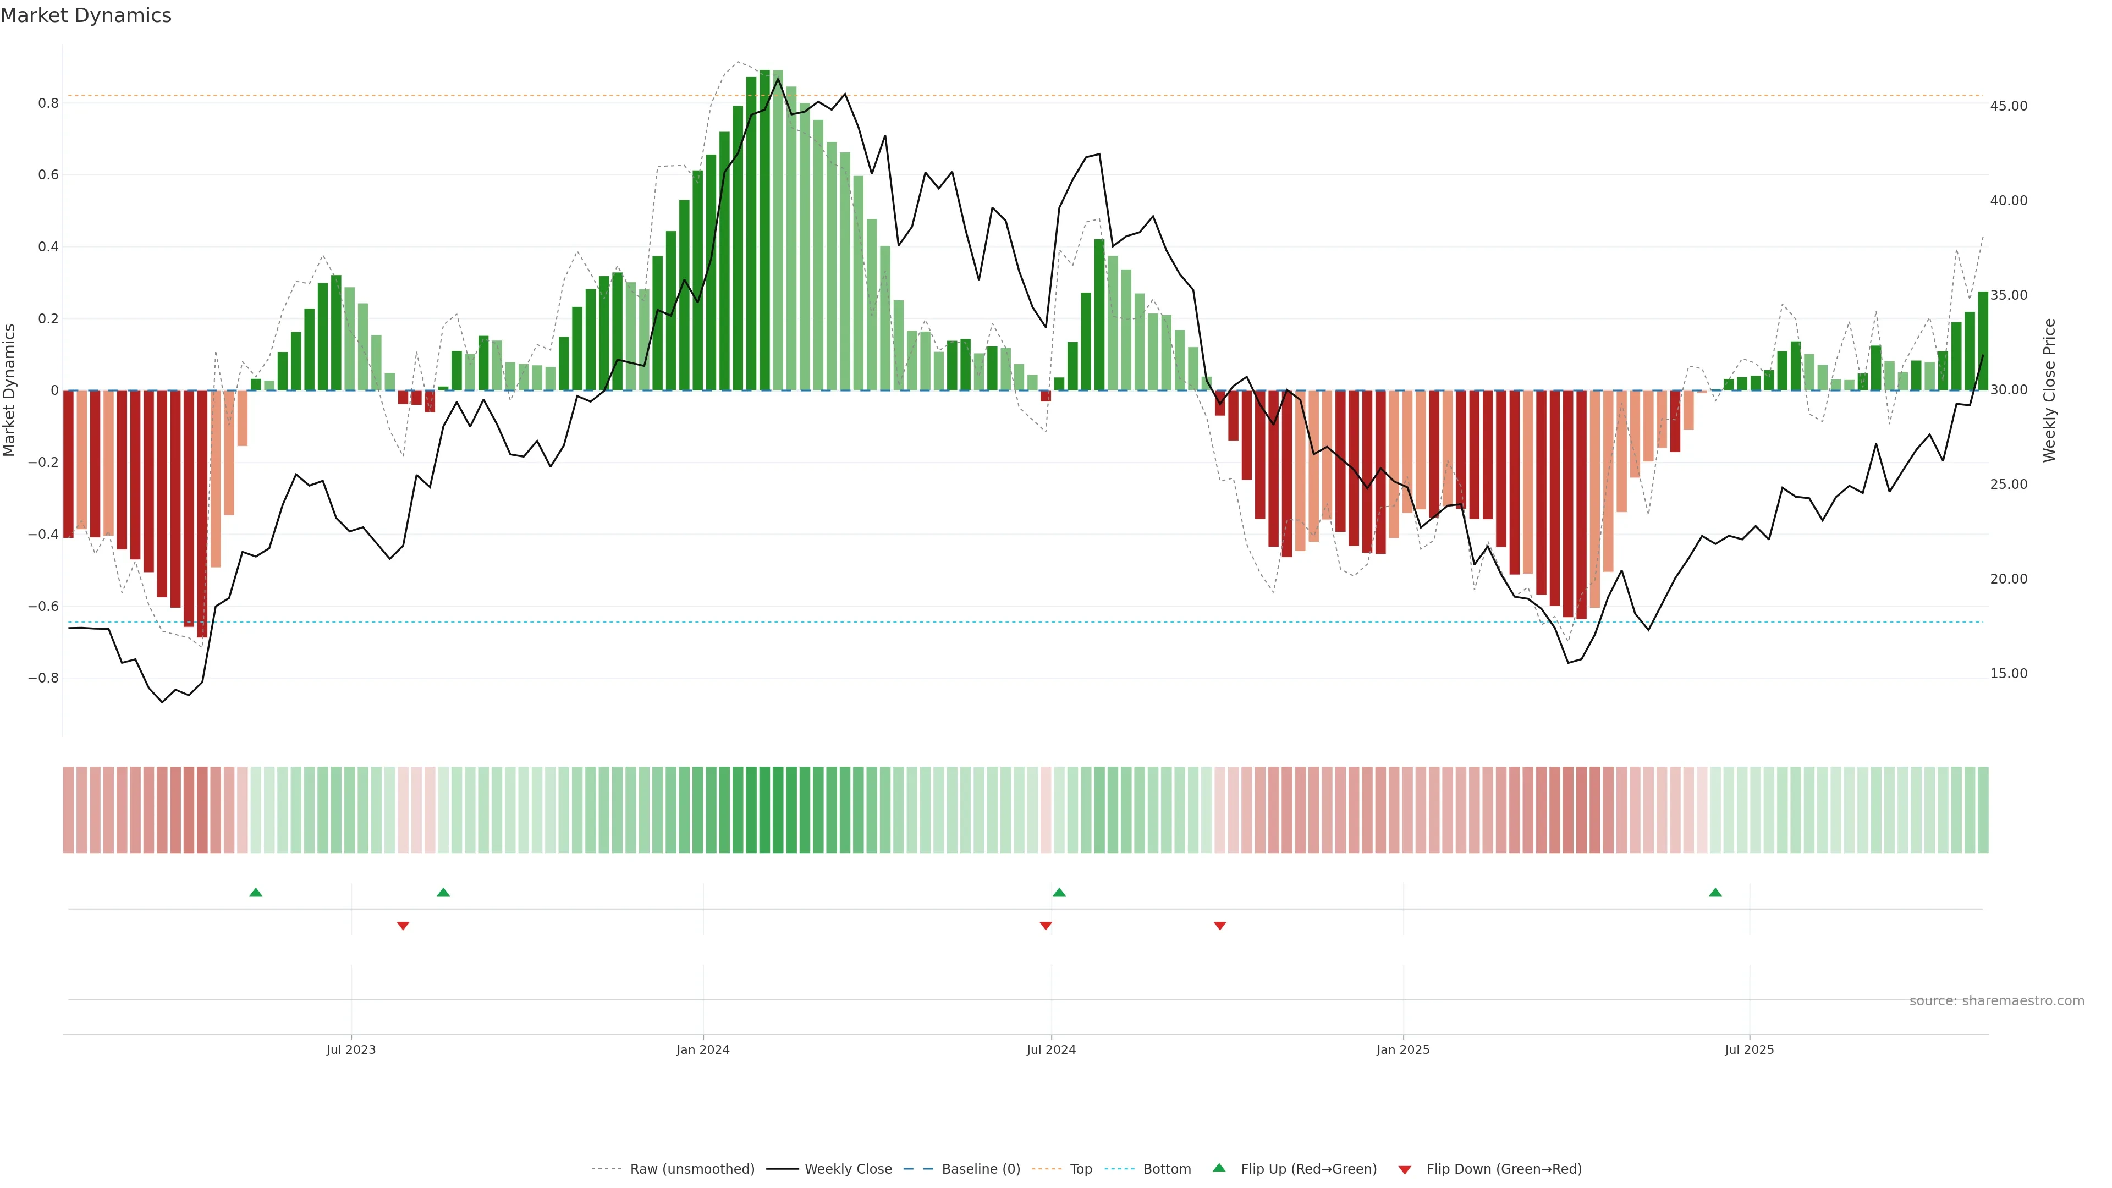Click the red flip-down marker just before July 2024
Screen dimensions: 2112x1188
tap(1046, 926)
